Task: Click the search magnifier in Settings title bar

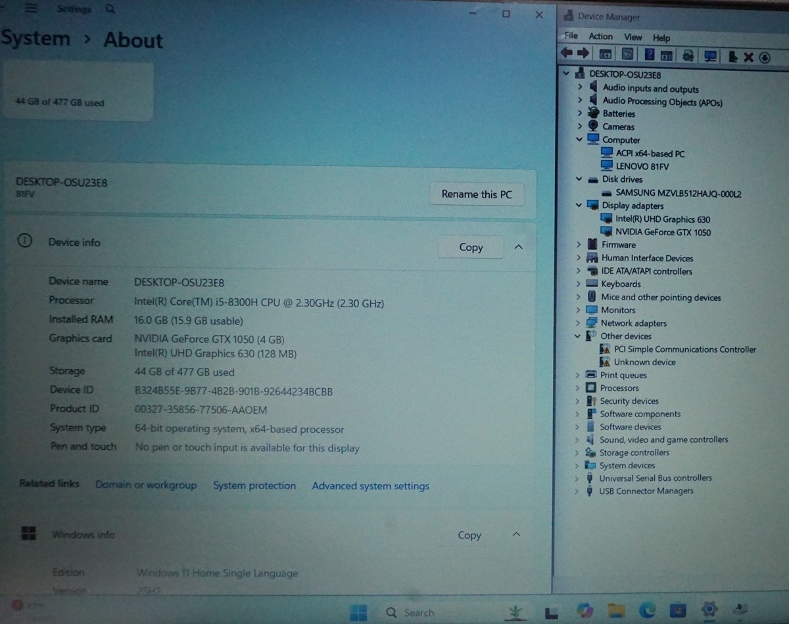Action: click(110, 9)
